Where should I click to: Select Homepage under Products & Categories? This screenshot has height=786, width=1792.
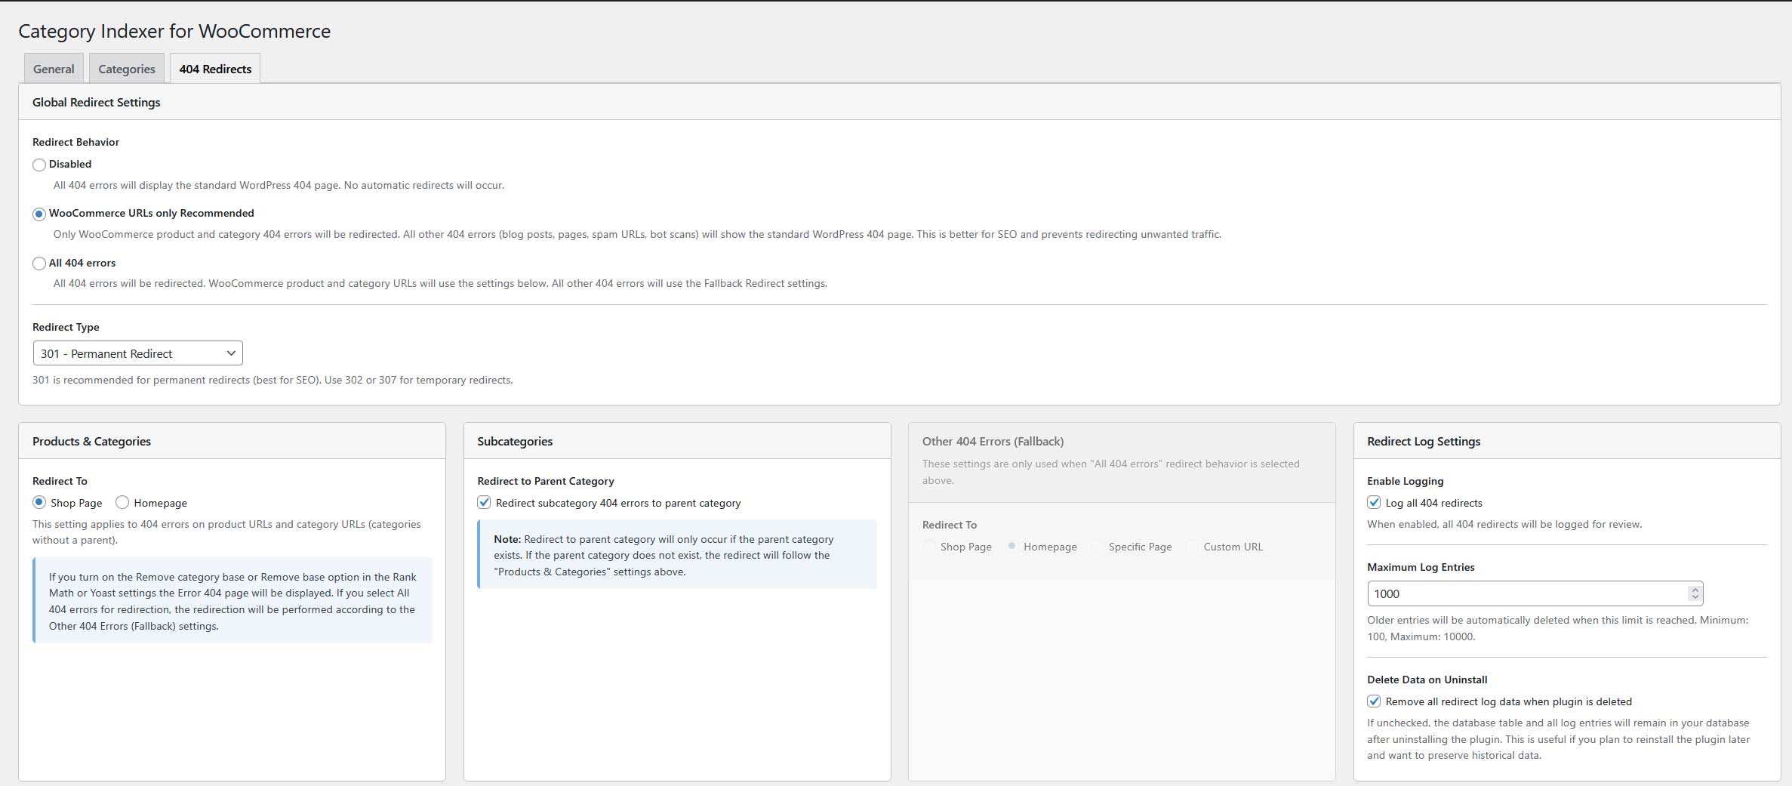click(x=122, y=502)
